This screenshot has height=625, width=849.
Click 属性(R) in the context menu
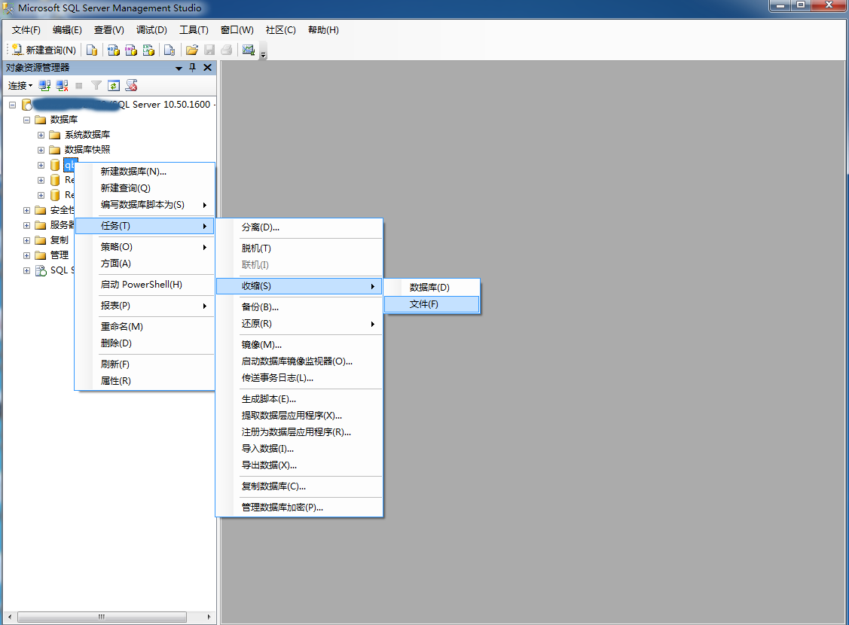coord(116,381)
